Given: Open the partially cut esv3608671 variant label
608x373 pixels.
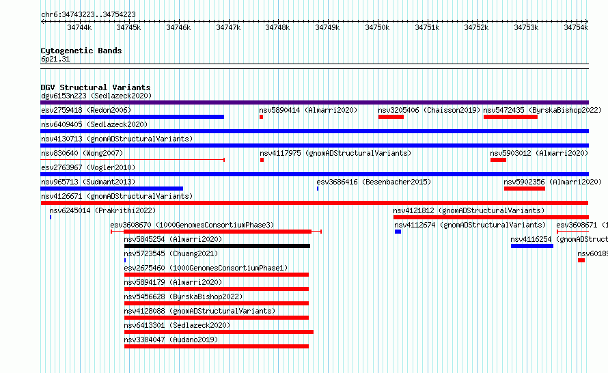Looking at the screenshot, I should 582,225.
